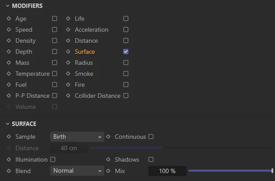
Task: Click the keyframe diamond next to Age
Action: coord(9,18)
